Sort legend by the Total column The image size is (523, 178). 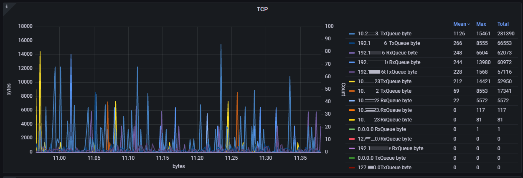tap(503, 24)
